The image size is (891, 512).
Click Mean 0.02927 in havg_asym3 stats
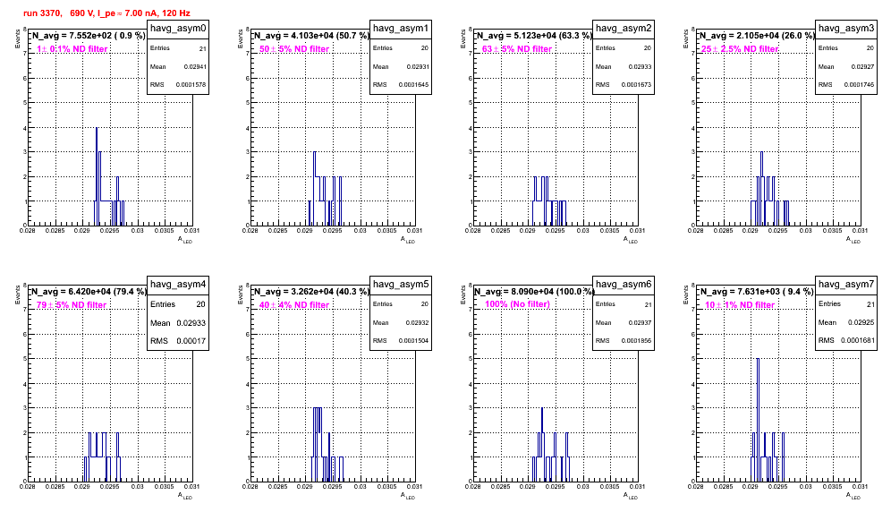[846, 66]
